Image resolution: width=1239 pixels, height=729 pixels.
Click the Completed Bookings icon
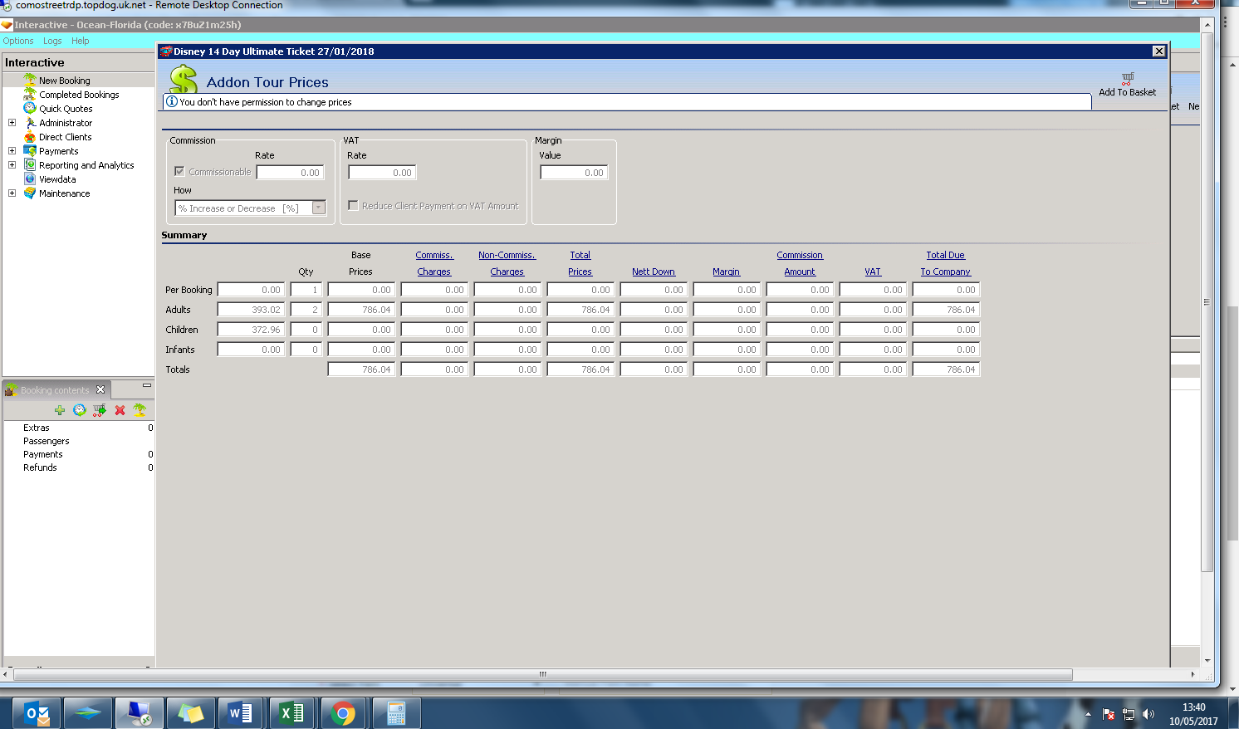[x=30, y=94]
